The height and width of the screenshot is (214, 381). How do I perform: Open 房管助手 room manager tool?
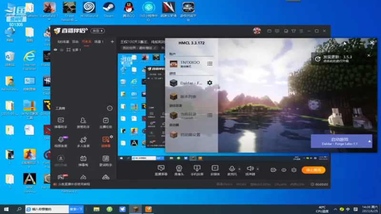click(83, 123)
